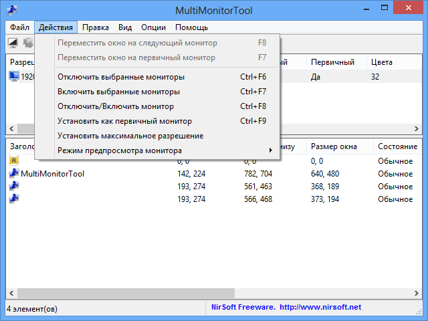Choose Отключить/Включить монитор
Screen dimensions: 428x321
coord(157,106)
